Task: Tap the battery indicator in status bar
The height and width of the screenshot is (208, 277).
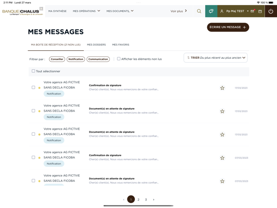Action: click(271, 3)
